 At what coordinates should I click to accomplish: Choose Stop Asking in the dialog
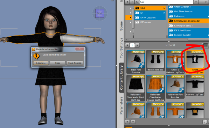point(75,63)
